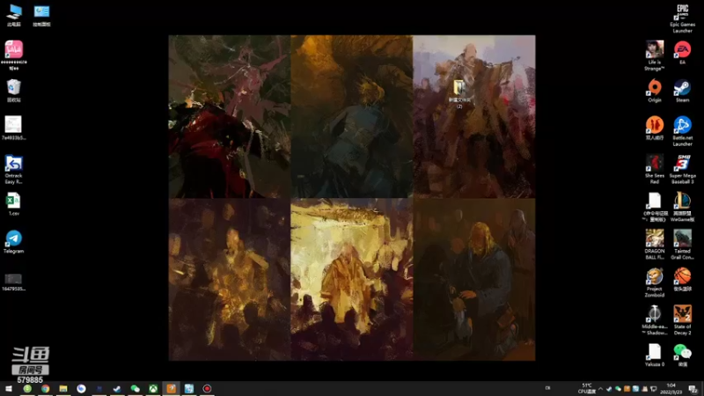
Task: Open the WeChat desktop shortcut
Action: point(682,355)
